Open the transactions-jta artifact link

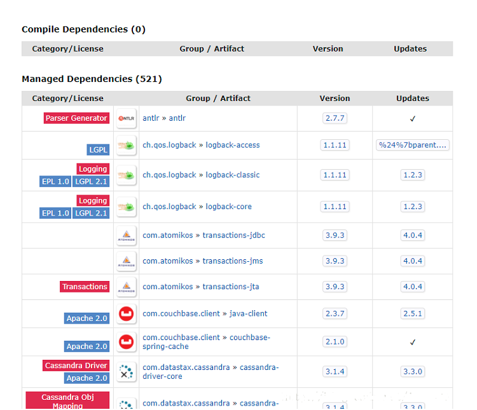[231, 287]
